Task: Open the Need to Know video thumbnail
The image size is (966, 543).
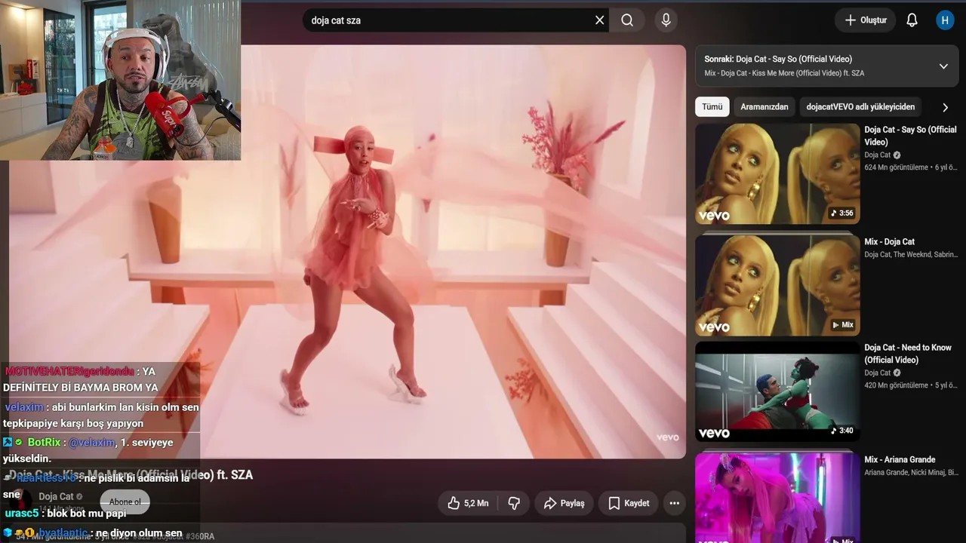Action: 777,392
